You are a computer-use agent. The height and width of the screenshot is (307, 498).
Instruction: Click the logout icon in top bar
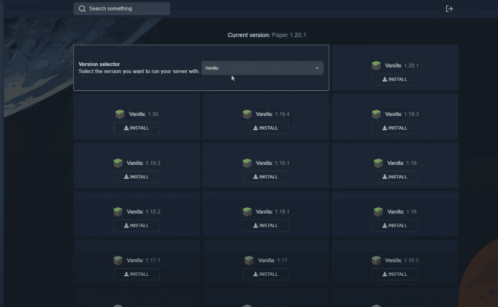(449, 8)
